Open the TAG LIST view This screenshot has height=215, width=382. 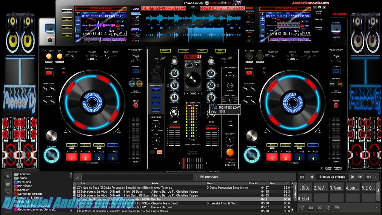(184, 51)
